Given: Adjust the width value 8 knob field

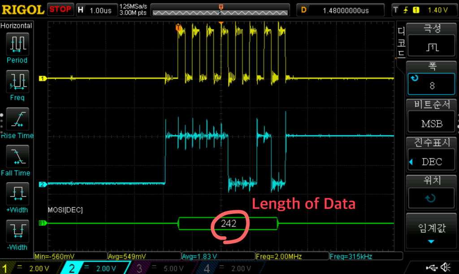Looking at the screenshot, I should click(432, 84).
